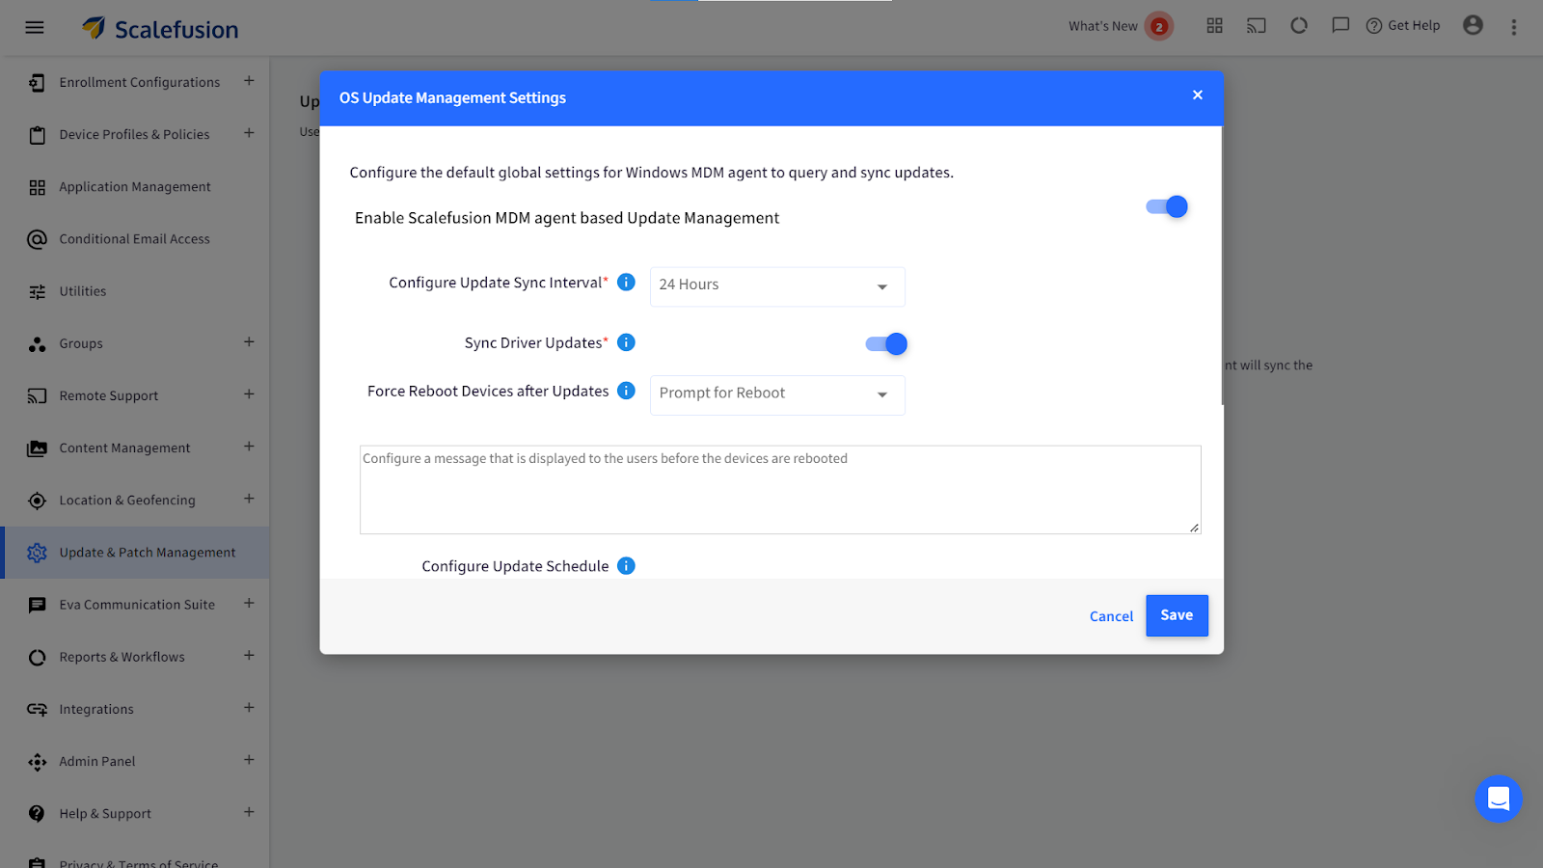Expand the Content Management plus sign
The image size is (1543, 868).
[249, 447]
